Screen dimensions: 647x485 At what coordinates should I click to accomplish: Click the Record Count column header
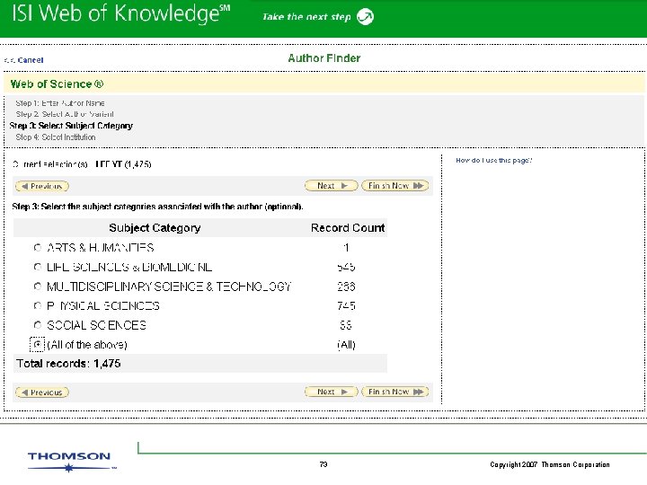tap(348, 228)
